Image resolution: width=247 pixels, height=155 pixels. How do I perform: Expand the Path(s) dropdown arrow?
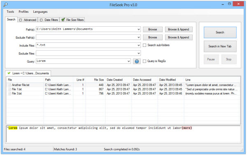[139, 29]
